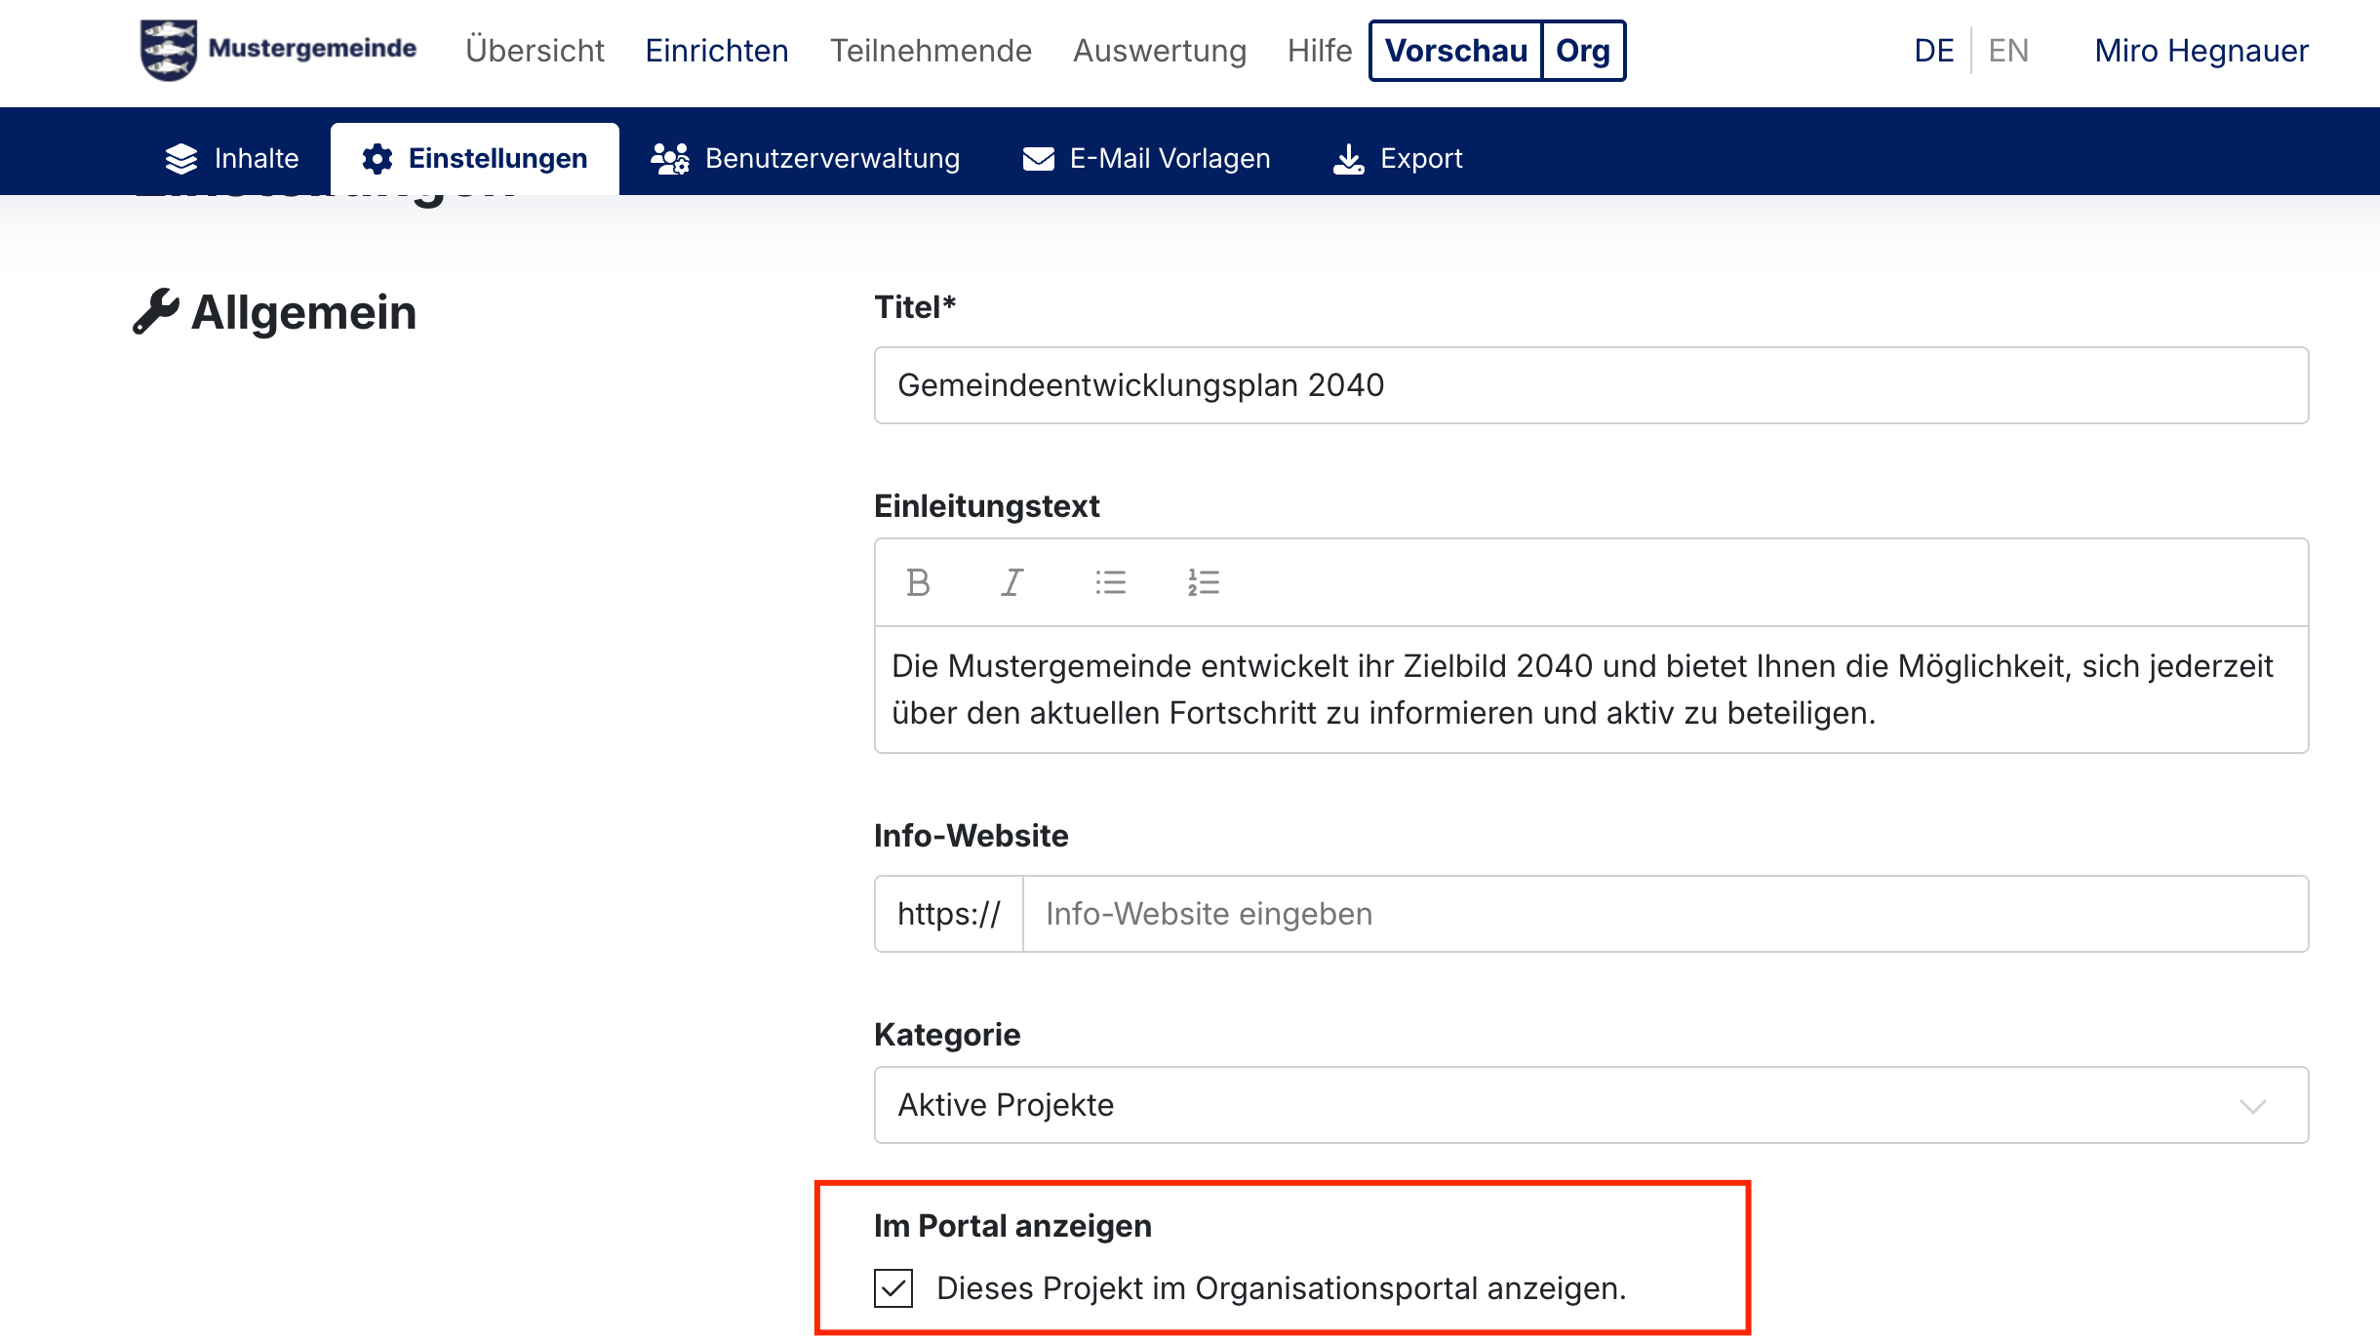The height and width of the screenshot is (1342, 2380).
Task: Click the Benutzerverwaltung users icon
Action: point(670,159)
